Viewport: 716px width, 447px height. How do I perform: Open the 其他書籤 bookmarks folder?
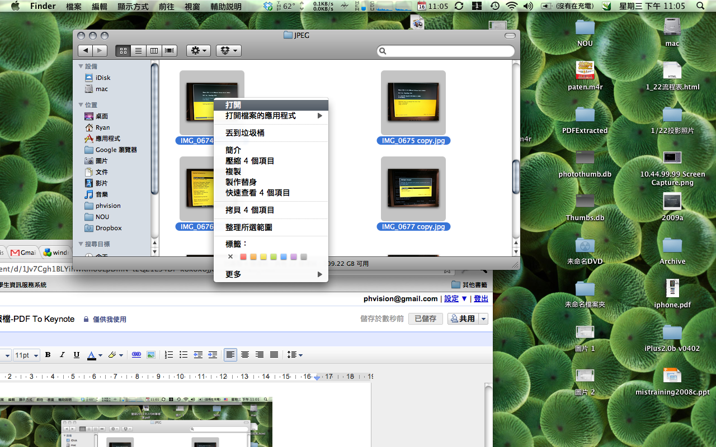(469, 285)
